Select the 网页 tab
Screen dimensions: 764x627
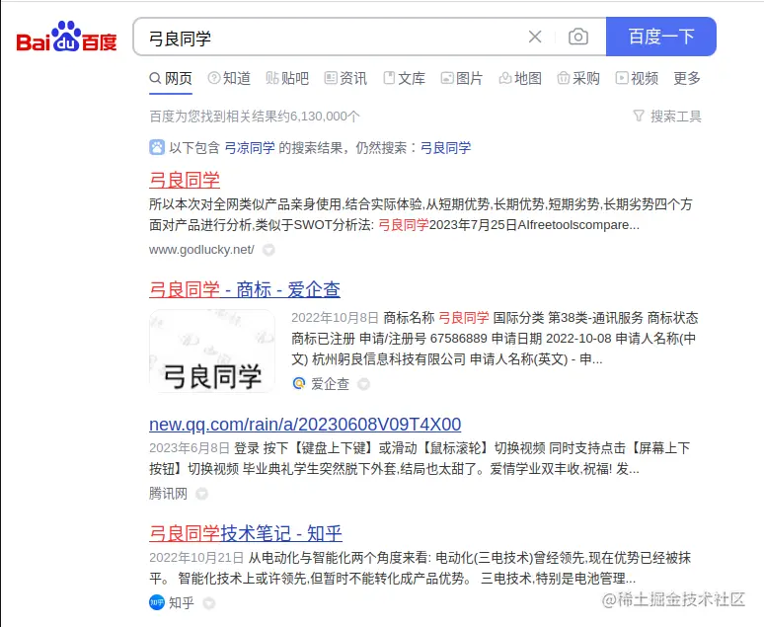[x=171, y=78]
